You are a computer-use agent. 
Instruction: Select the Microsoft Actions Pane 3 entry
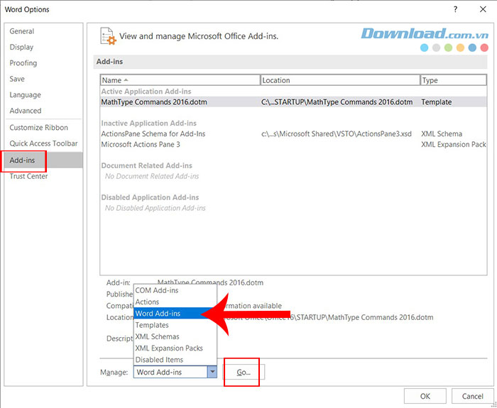click(141, 144)
